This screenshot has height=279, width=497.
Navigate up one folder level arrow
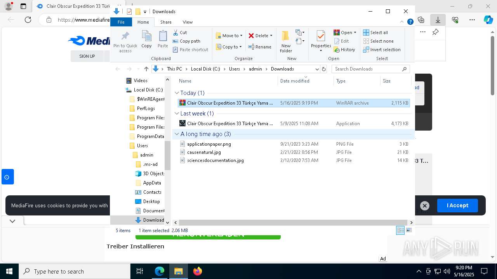click(x=146, y=69)
